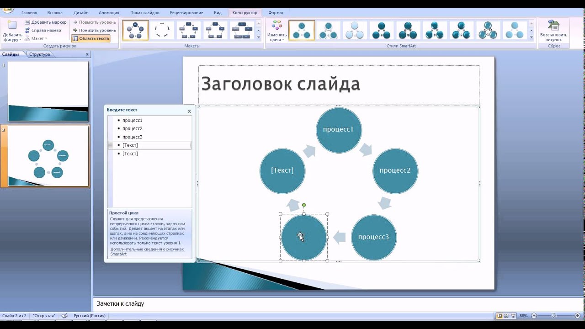
Task: Open the Формат ribbon tab
Action: (276, 13)
